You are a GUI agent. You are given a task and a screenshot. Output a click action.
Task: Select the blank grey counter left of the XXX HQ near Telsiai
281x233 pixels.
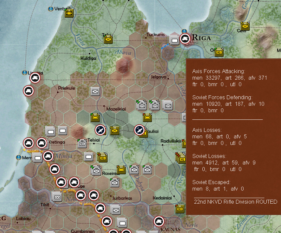coord(89,157)
